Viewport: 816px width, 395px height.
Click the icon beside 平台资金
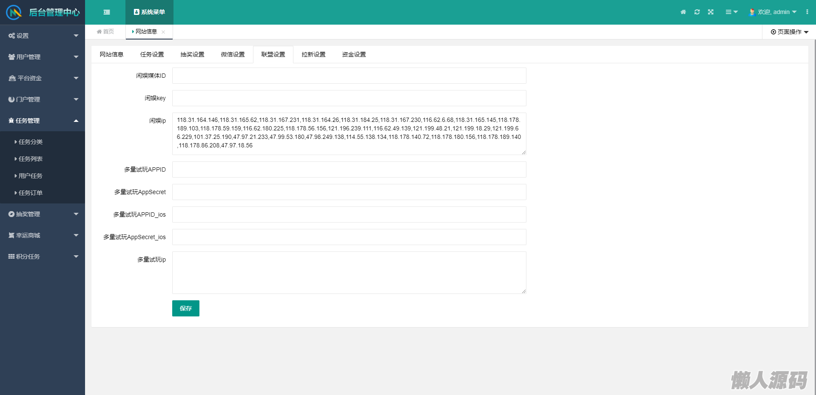(12, 78)
